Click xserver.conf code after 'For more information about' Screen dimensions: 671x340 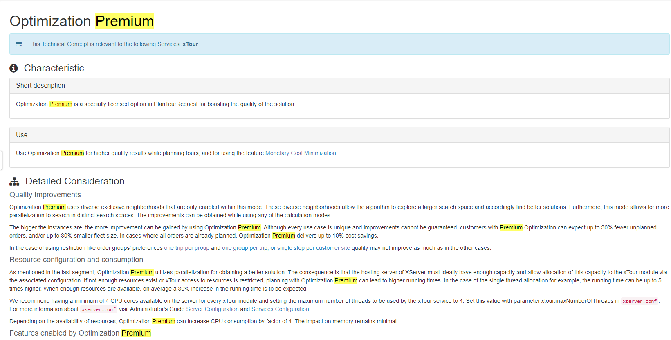tap(99, 309)
